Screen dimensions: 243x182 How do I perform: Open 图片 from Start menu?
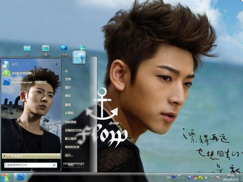tap(68, 88)
